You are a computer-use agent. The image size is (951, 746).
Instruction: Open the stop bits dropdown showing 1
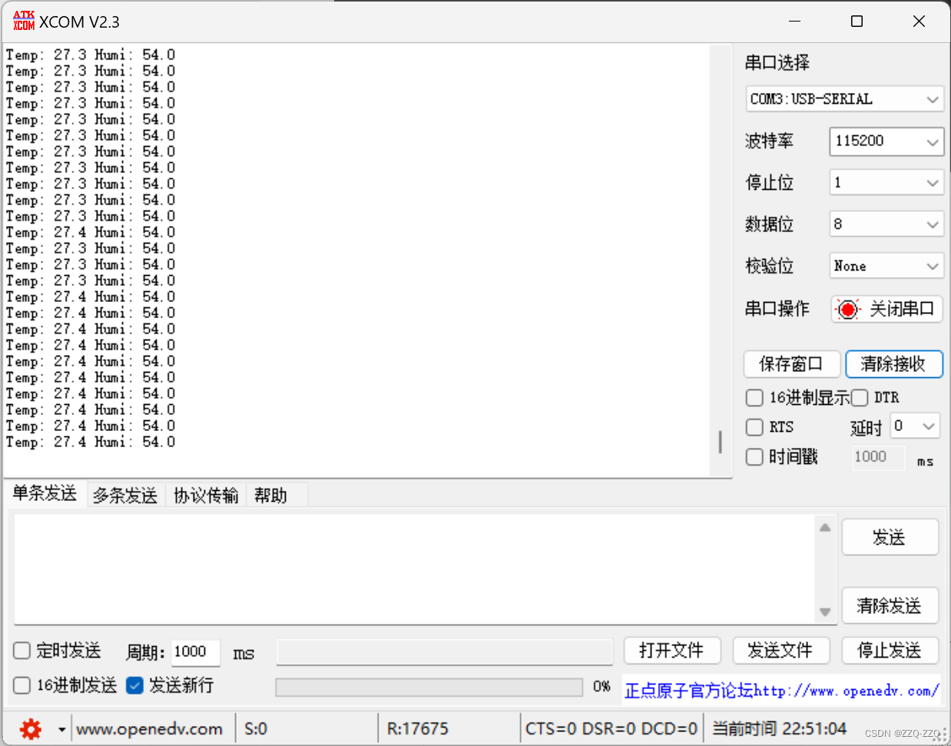886,183
